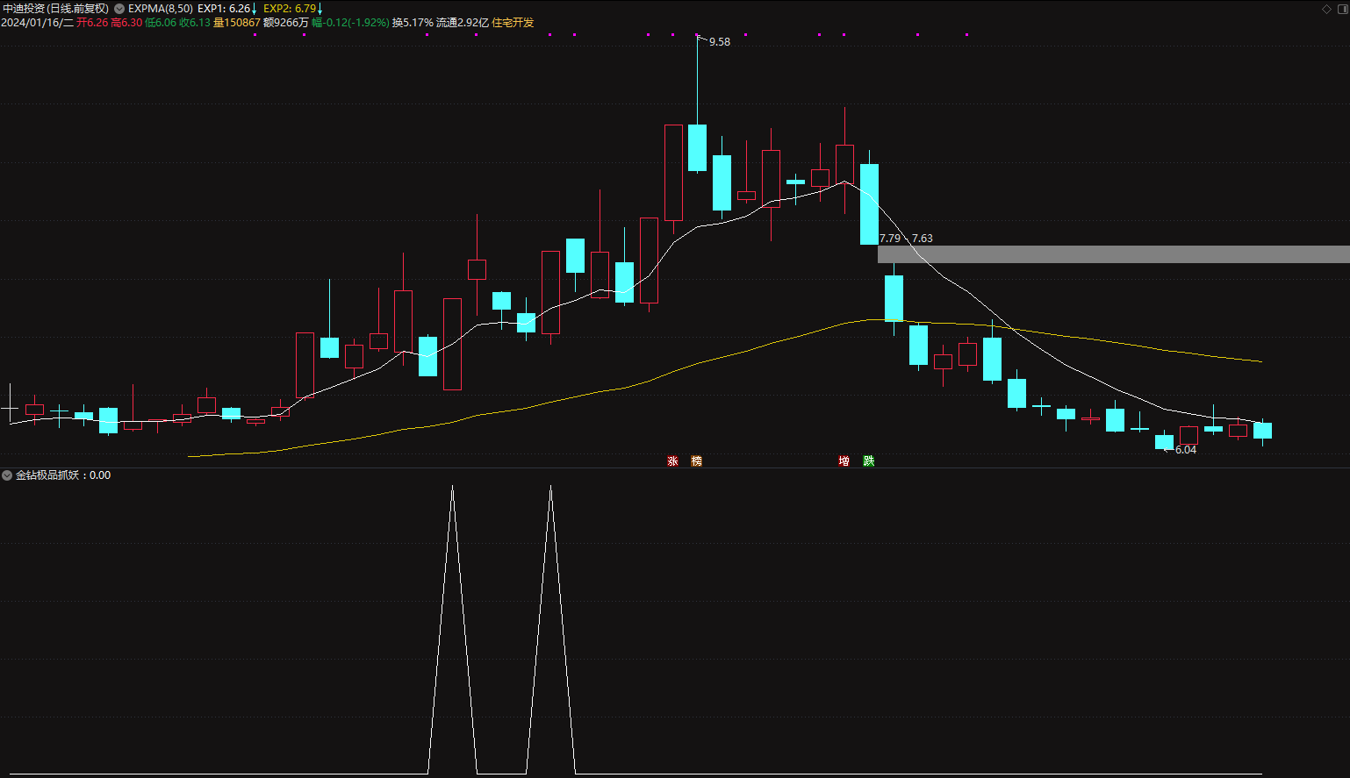
Task: Click the 中迪投资(日线.前复权) chart title
Action: click(55, 9)
